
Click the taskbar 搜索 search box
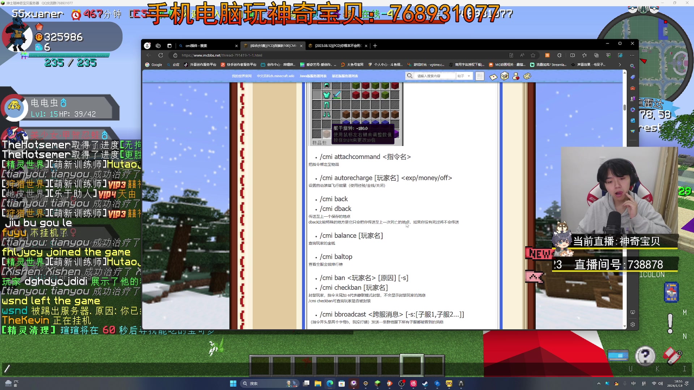pyautogui.click(x=270, y=383)
